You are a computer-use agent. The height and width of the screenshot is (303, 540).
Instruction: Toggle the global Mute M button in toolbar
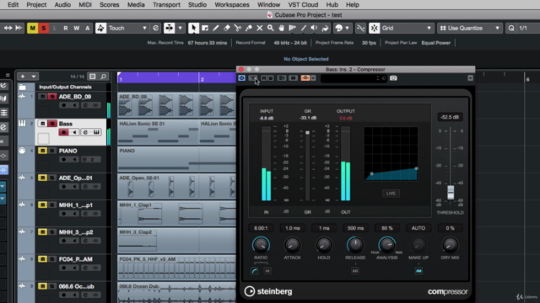pyautogui.click(x=32, y=28)
